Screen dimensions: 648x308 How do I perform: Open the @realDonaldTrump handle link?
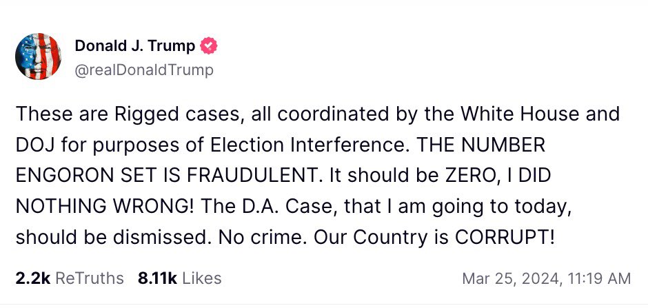point(143,70)
